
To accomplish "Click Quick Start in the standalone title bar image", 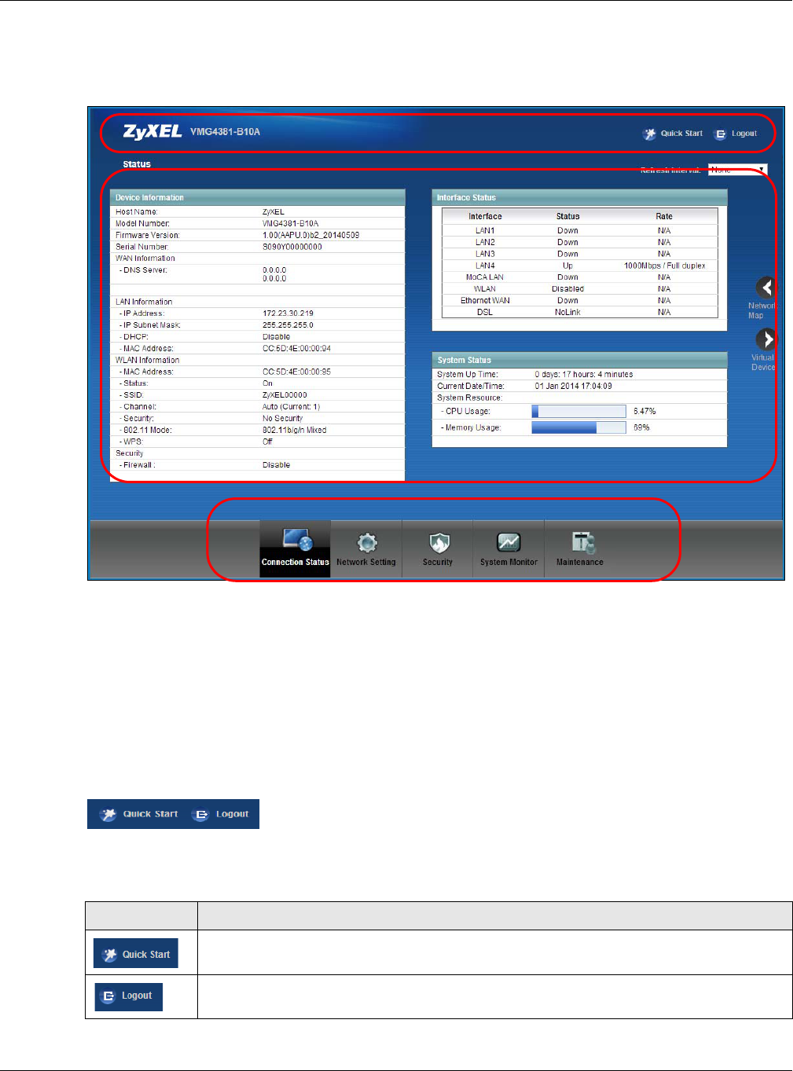I will (x=141, y=814).
